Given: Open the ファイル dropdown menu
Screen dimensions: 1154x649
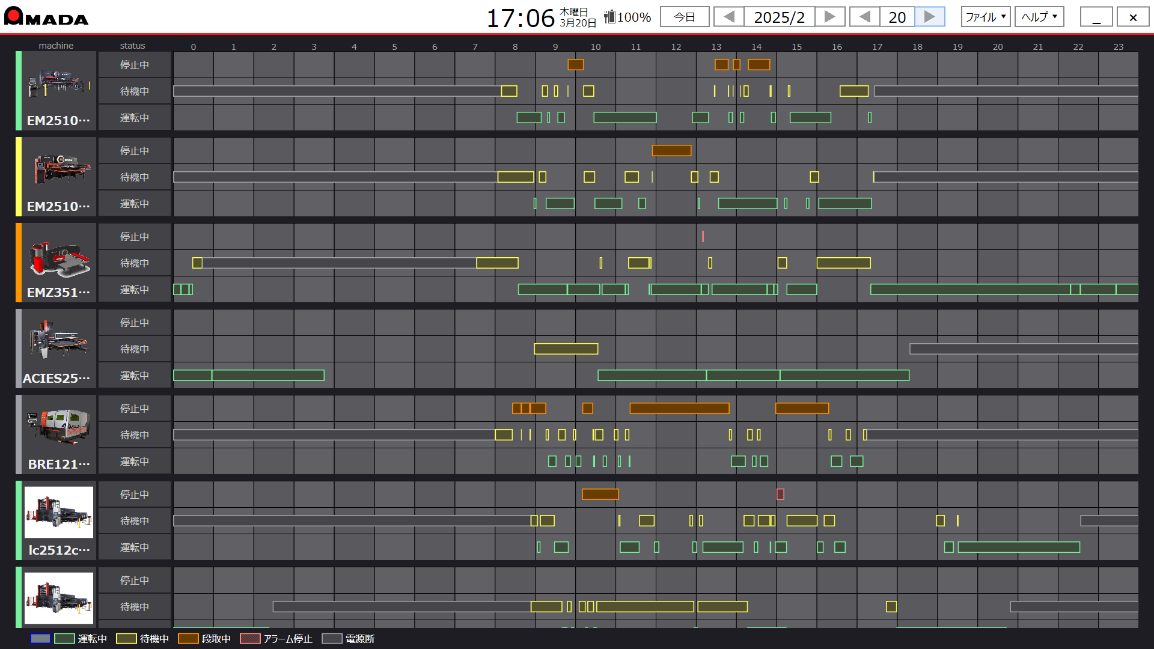Looking at the screenshot, I should click(x=986, y=17).
